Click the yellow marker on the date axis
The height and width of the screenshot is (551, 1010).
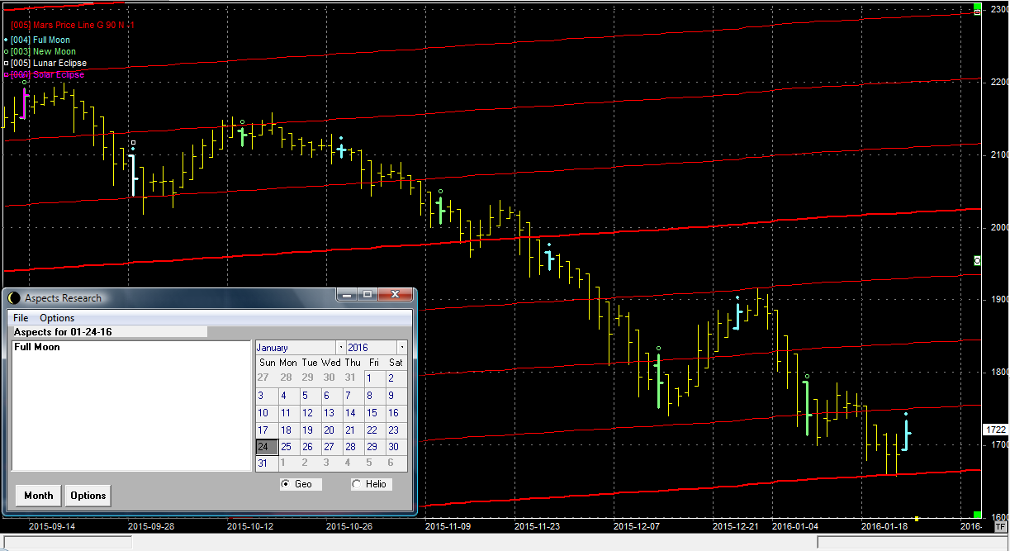tap(917, 519)
